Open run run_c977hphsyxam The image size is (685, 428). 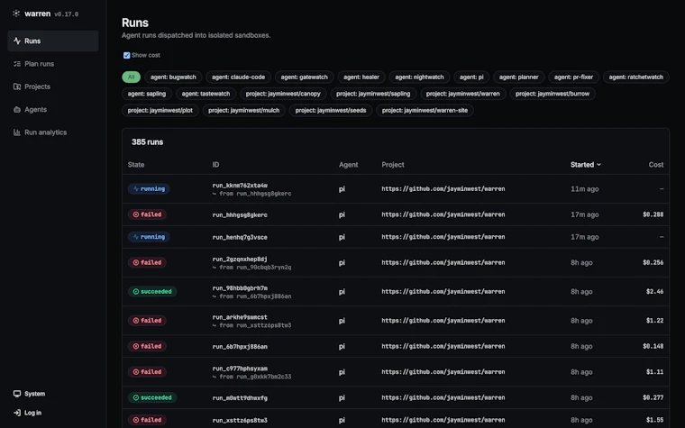pos(240,369)
